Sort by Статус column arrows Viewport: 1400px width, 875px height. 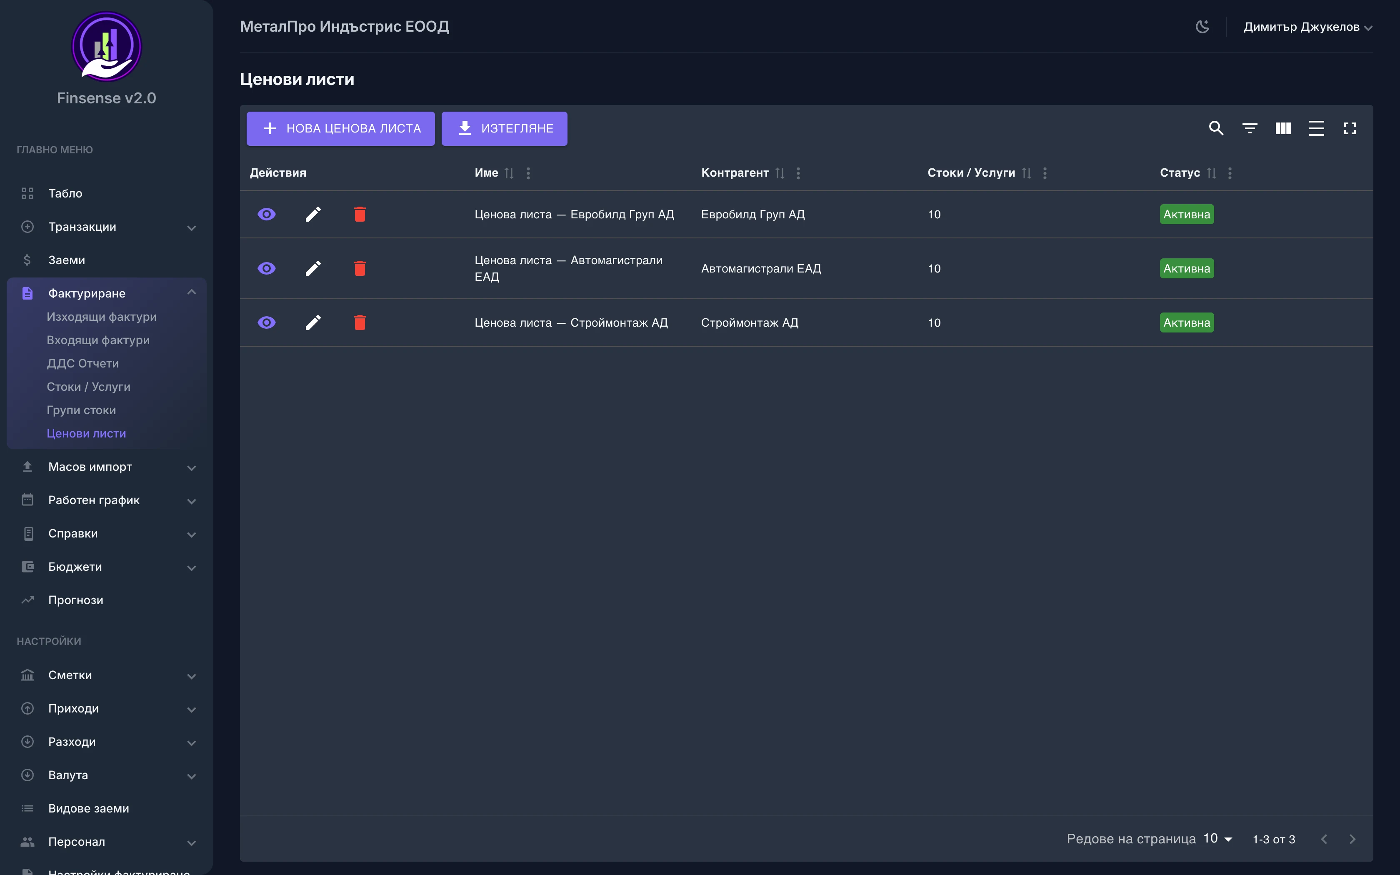pyautogui.click(x=1211, y=173)
